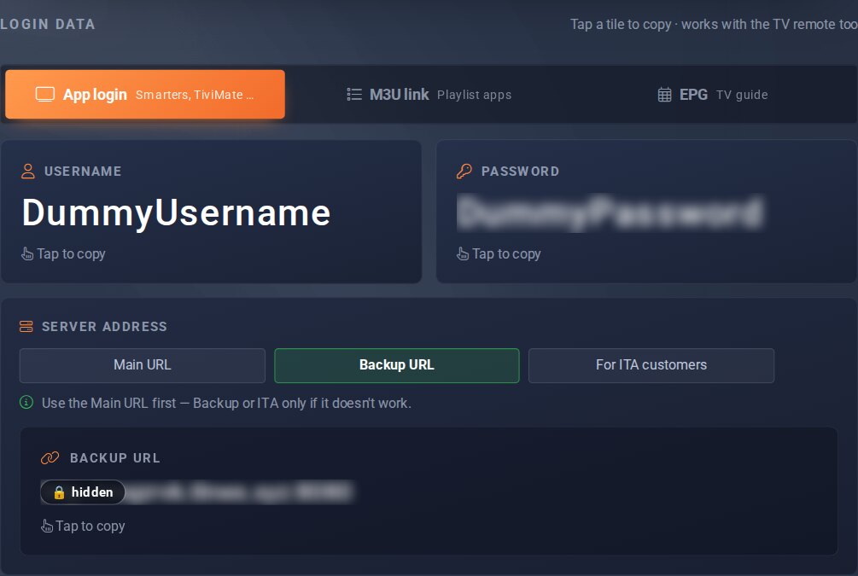
Task: Select the Main URL server option
Action: point(143,365)
